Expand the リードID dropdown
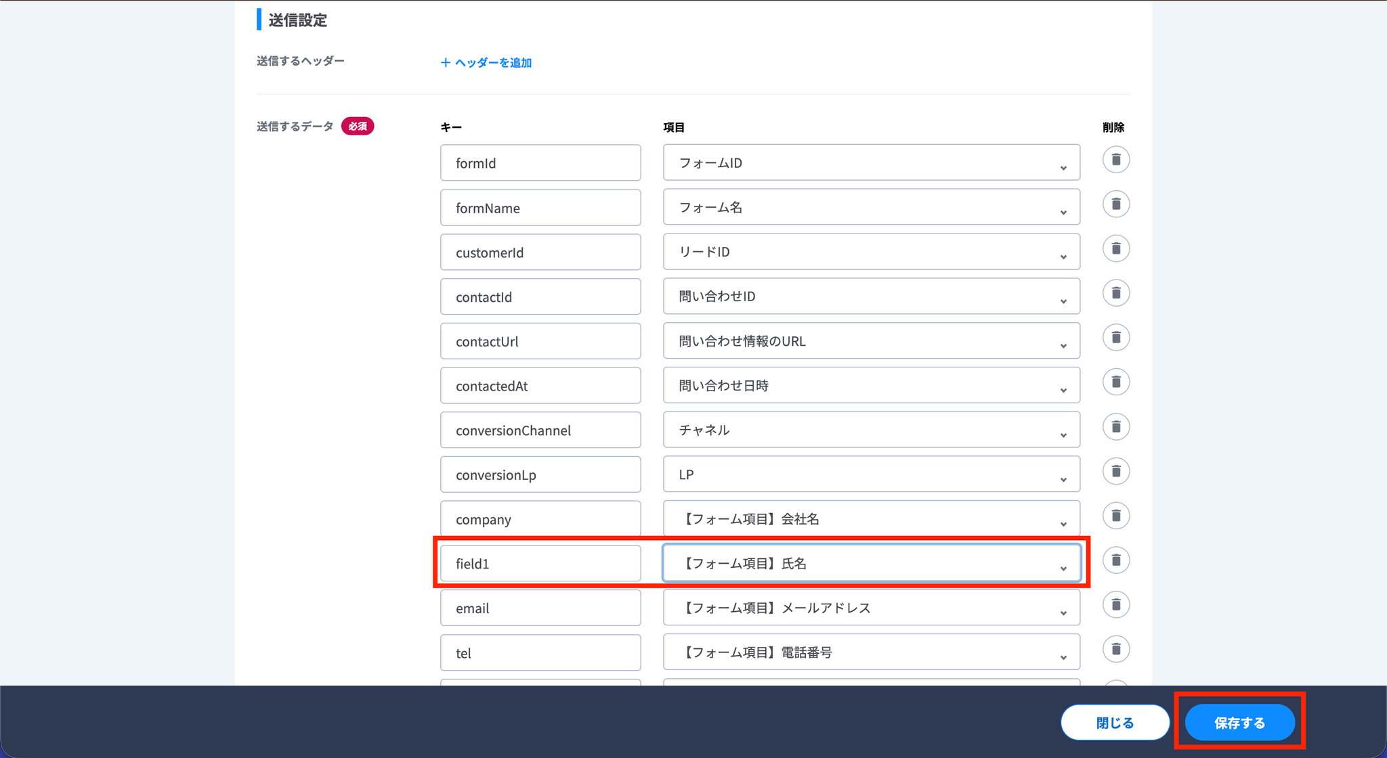The image size is (1387, 758). click(871, 252)
